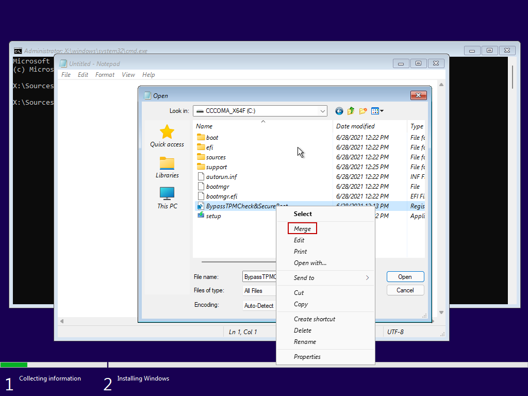Select This PC in places bar
This screenshot has height=396, width=528.
pyautogui.click(x=167, y=198)
